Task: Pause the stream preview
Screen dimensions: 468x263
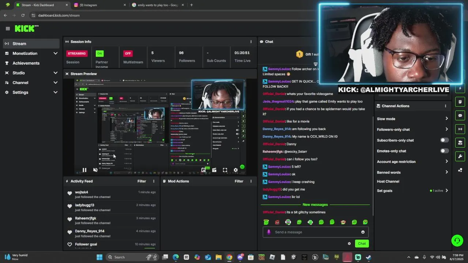Action: [84, 170]
